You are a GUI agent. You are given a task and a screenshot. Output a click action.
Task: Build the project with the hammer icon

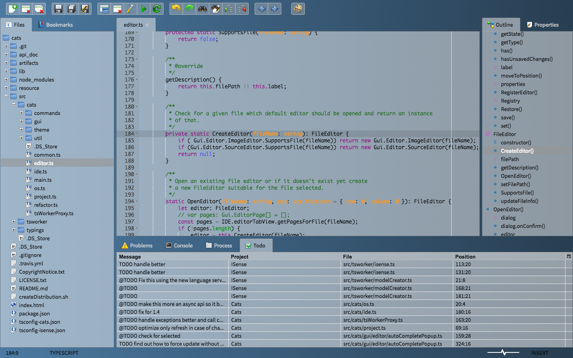click(131, 8)
